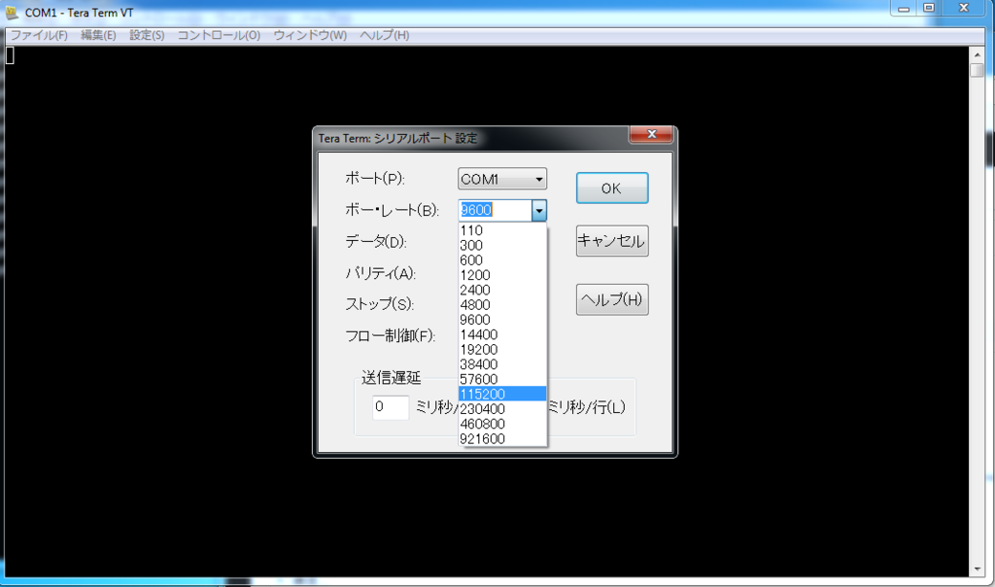Select 110 baud rate
The image size is (995, 587).
coord(502,230)
